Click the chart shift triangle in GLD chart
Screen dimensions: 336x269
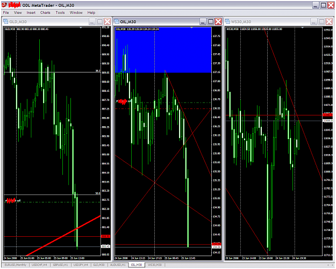pyautogui.click(x=81, y=27)
